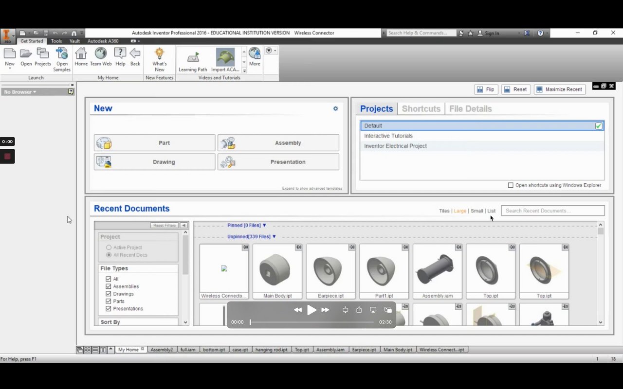Open the Projects ribbon icon
This screenshot has width=623, height=389.
[x=43, y=53]
